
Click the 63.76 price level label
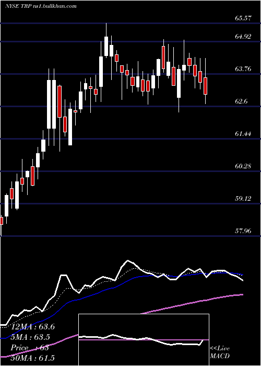coord(243,69)
